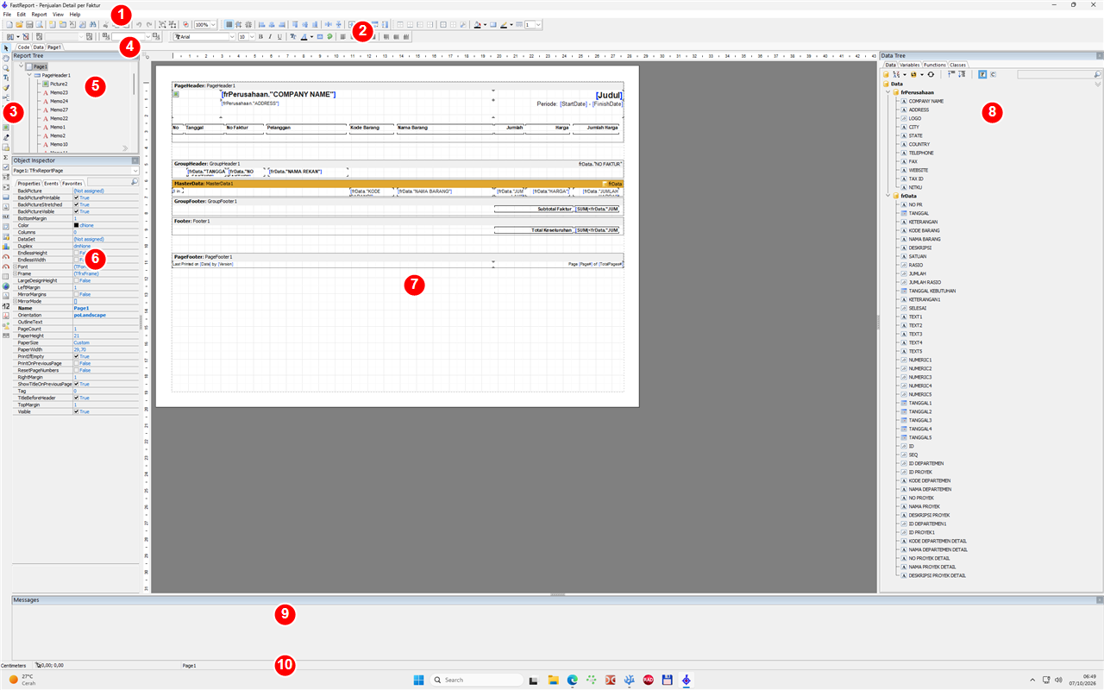Click the Open report folder icon
1104x690 pixels.
[19, 25]
